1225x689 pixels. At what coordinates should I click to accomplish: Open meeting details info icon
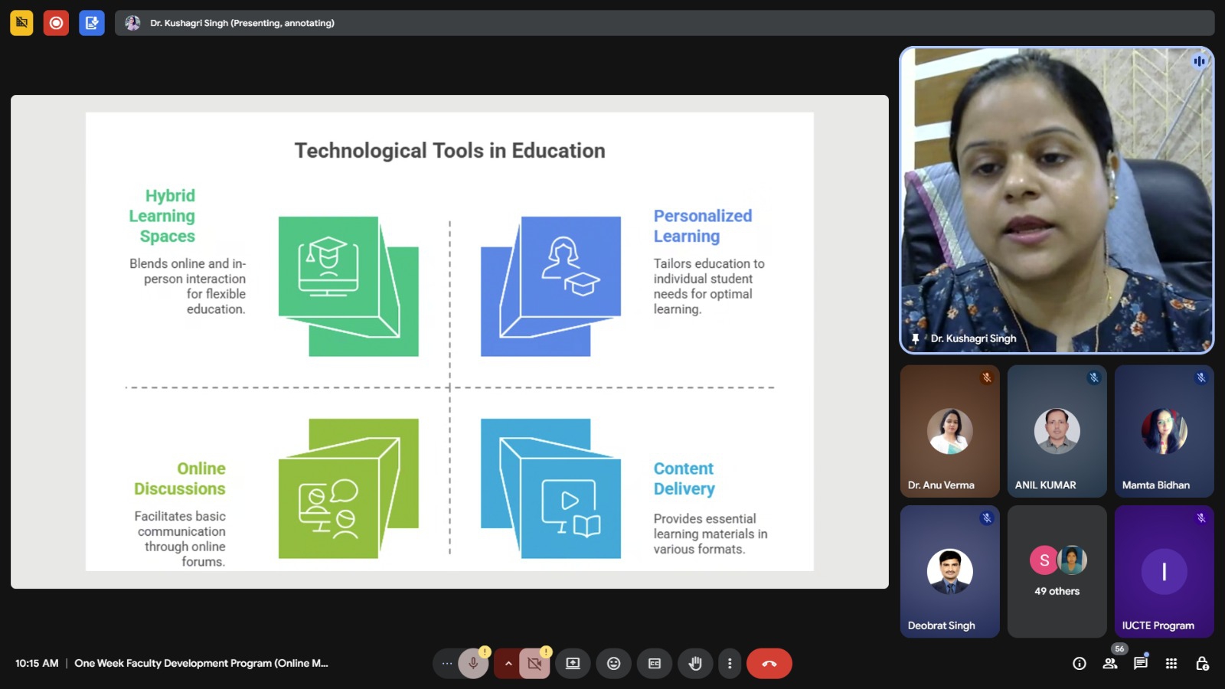click(x=1079, y=664)
